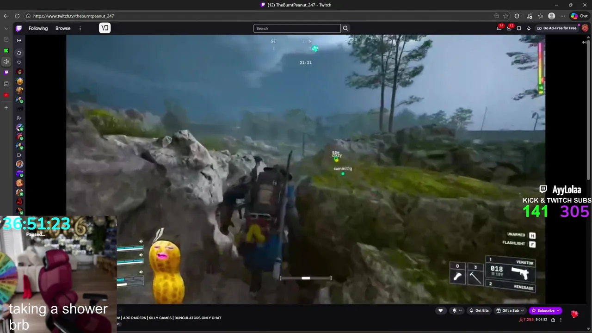The height and width of the screenshot is (333, 592).
Task: Click the Get Bits button below the stream
Action: pyautogui.click(x=479, y=311)
